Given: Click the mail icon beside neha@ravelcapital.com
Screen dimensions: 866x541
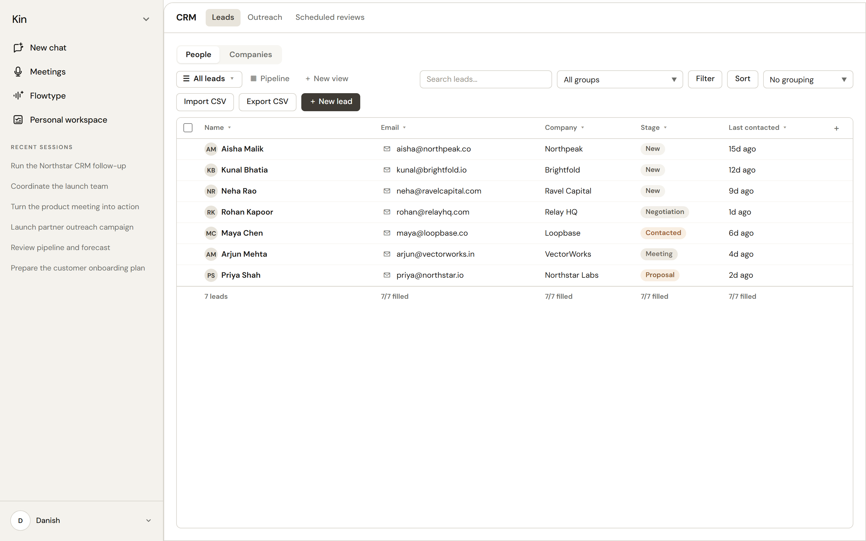Looking at the screenshot, I should pos(387,191).
